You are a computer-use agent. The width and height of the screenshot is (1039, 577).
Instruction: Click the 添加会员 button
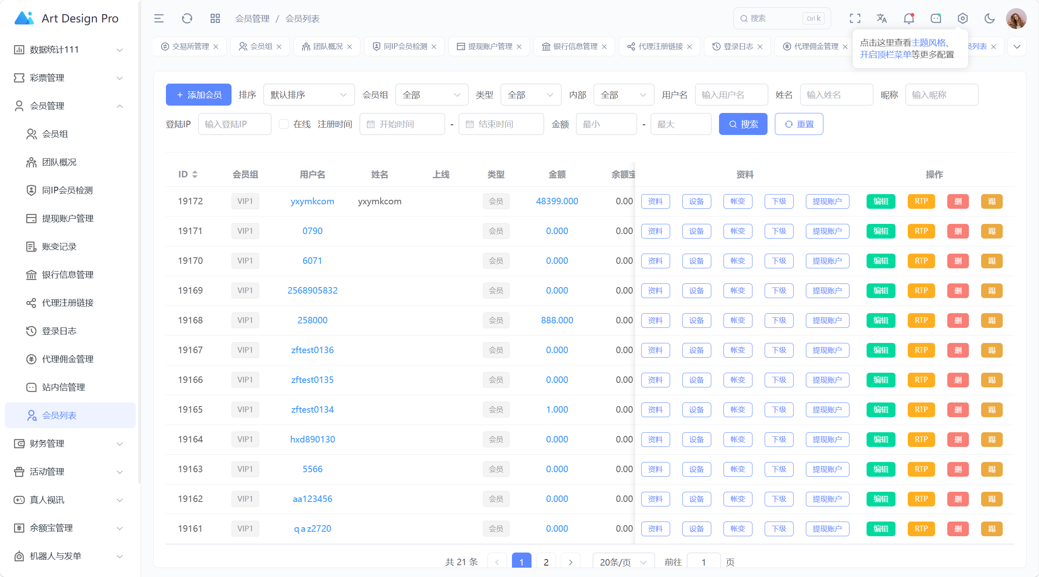click(x=199, y=95)
